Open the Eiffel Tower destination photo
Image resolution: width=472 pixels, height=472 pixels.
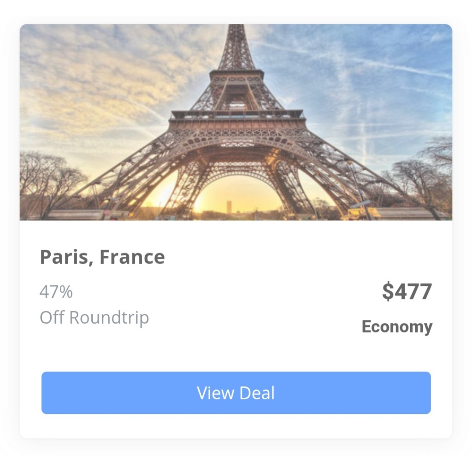coord(236,122)
